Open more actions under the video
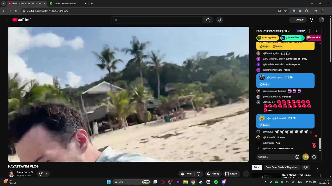332x186 pixels. (x=246, y=174)
